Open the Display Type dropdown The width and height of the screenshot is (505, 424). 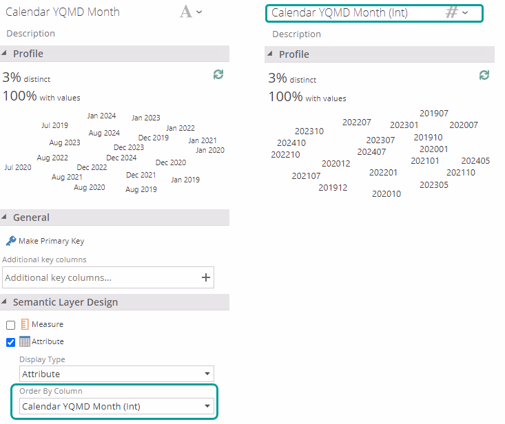[115, 374]
